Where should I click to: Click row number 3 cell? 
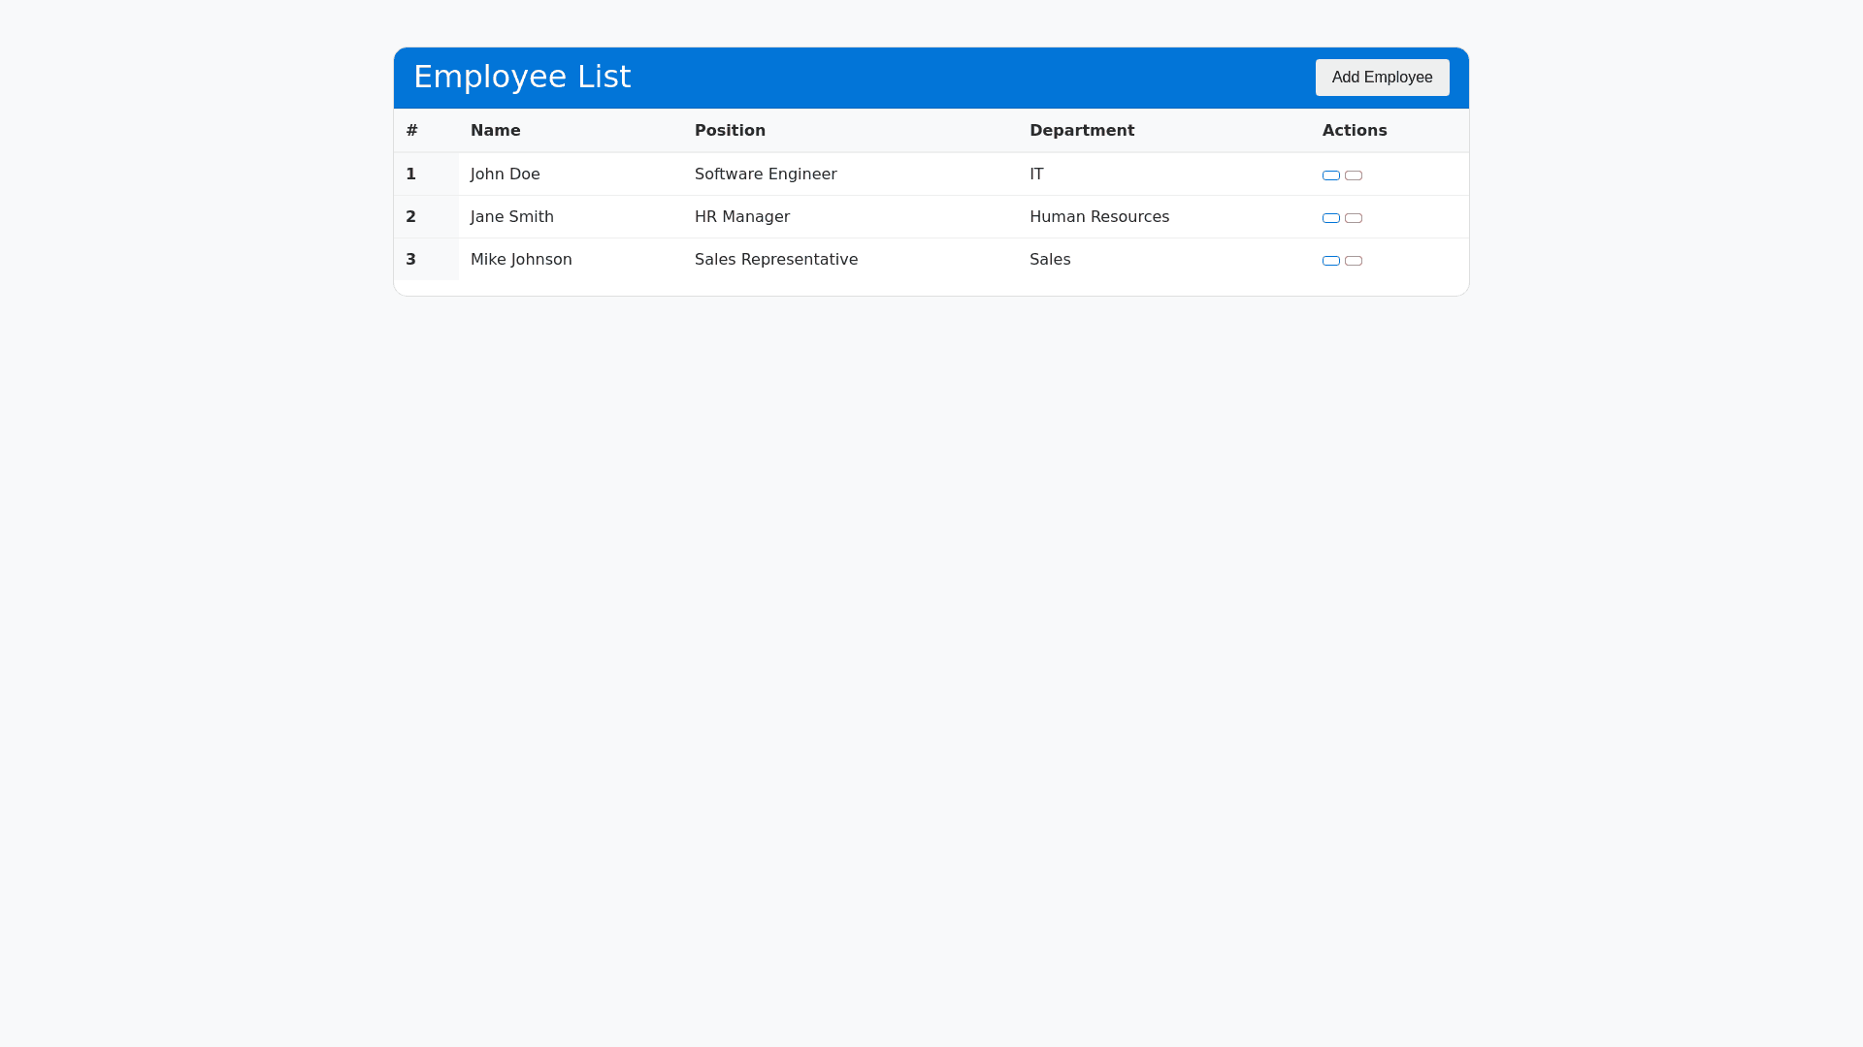(x=411, y=260)
